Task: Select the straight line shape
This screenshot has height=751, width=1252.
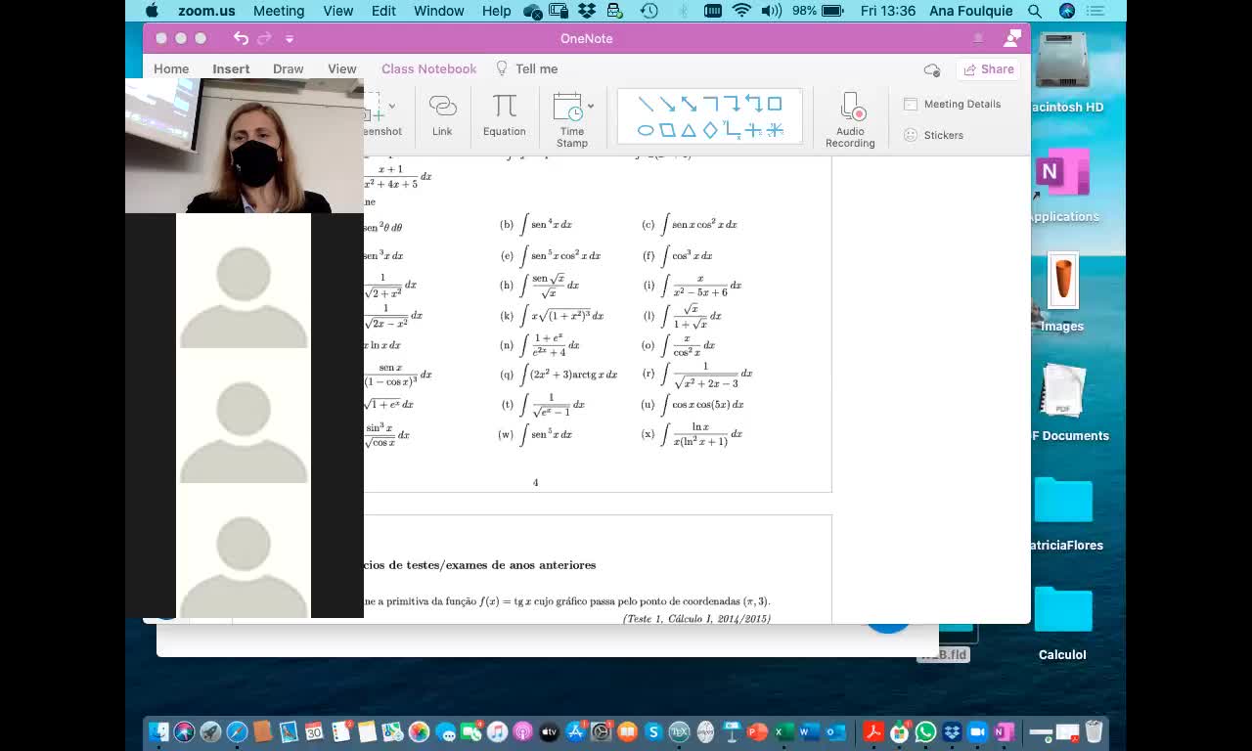Action: [x=646, y=104]
